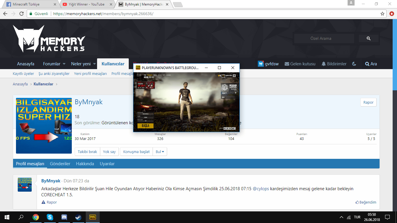Open Windows taskbar search
Screen dimensions: 397x223
(21, 217)
